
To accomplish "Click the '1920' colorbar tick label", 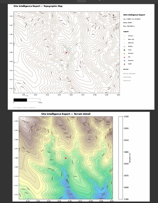I will tap(126, 164).
